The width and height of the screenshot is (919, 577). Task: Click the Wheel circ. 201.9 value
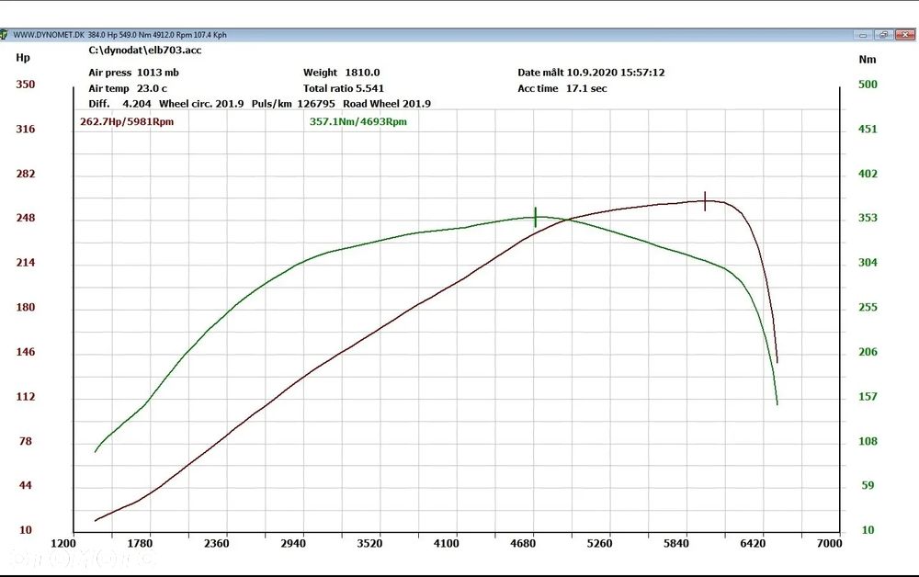[x=201, y=104]
